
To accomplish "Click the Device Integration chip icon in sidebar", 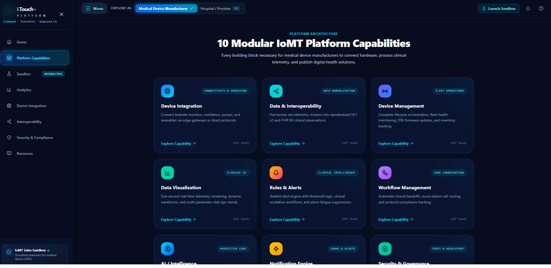I will click(x=9, y=105).
